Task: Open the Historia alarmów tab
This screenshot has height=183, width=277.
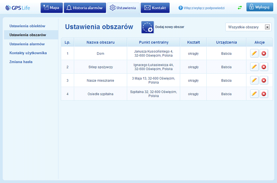Action: pyautogui.click(x=85, y=8)
